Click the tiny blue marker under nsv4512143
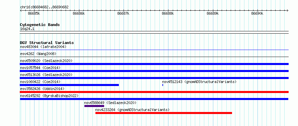Screen dimensions: 298x126 click(x=163, y=85)
